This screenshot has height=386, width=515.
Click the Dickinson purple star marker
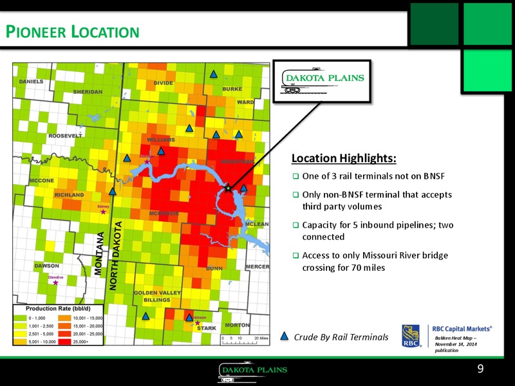pyautogui.click(x=198, y=323)
